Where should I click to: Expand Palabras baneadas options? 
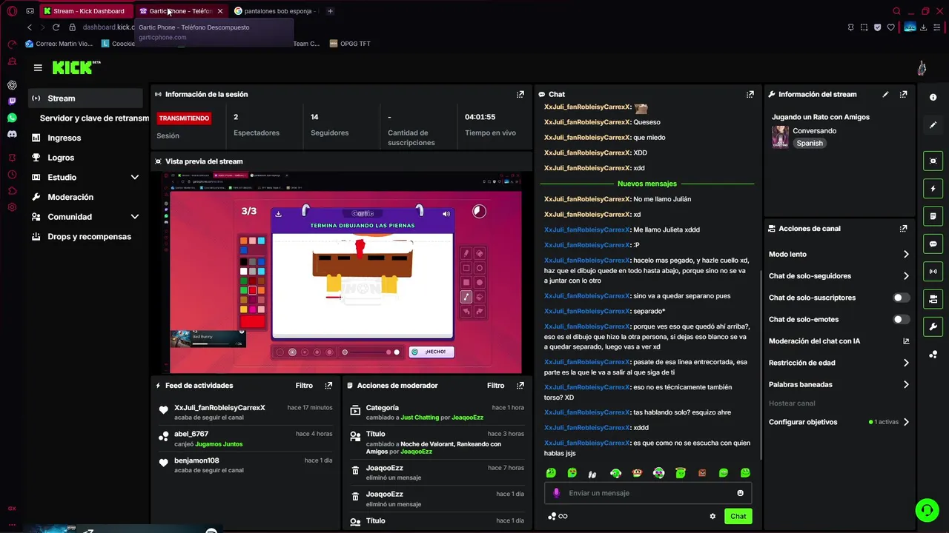point(905,385)
